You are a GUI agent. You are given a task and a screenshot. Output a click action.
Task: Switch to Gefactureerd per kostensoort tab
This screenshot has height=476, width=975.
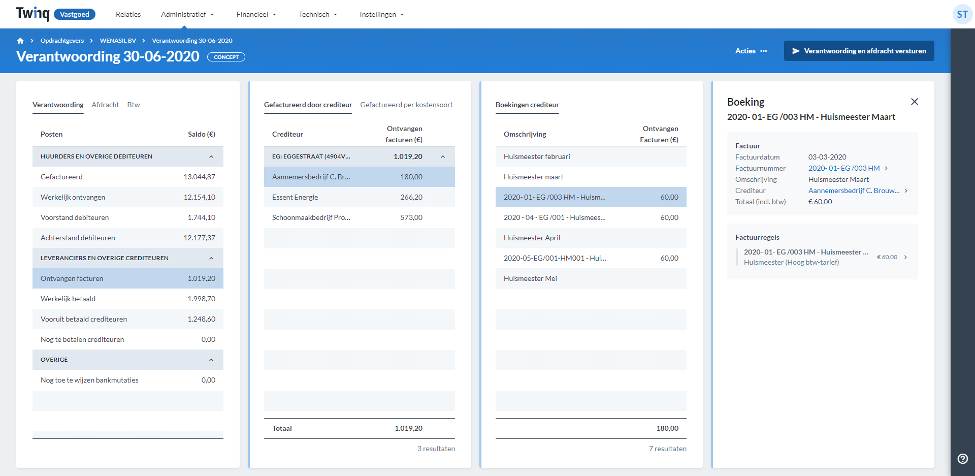(x=406, y=105)
